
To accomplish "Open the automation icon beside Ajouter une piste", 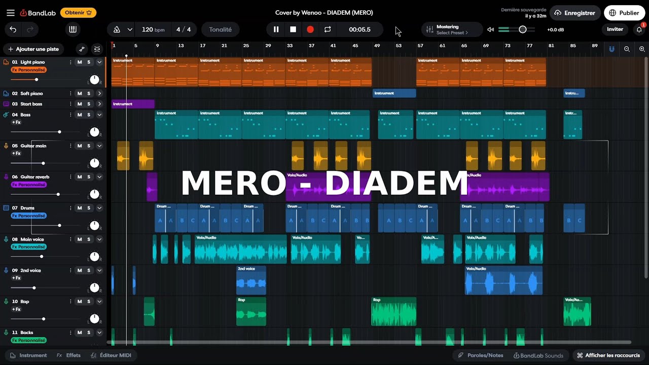I will coord(82,49).
